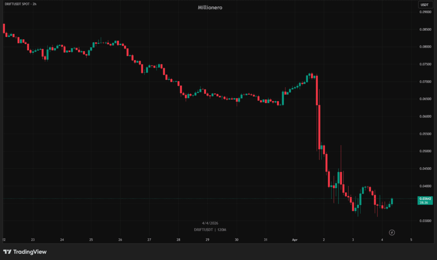Screen dimensions: 437x260
Task: Click the 22 date on the time axis
Action: pyautogui.click(x=4, y=240)
